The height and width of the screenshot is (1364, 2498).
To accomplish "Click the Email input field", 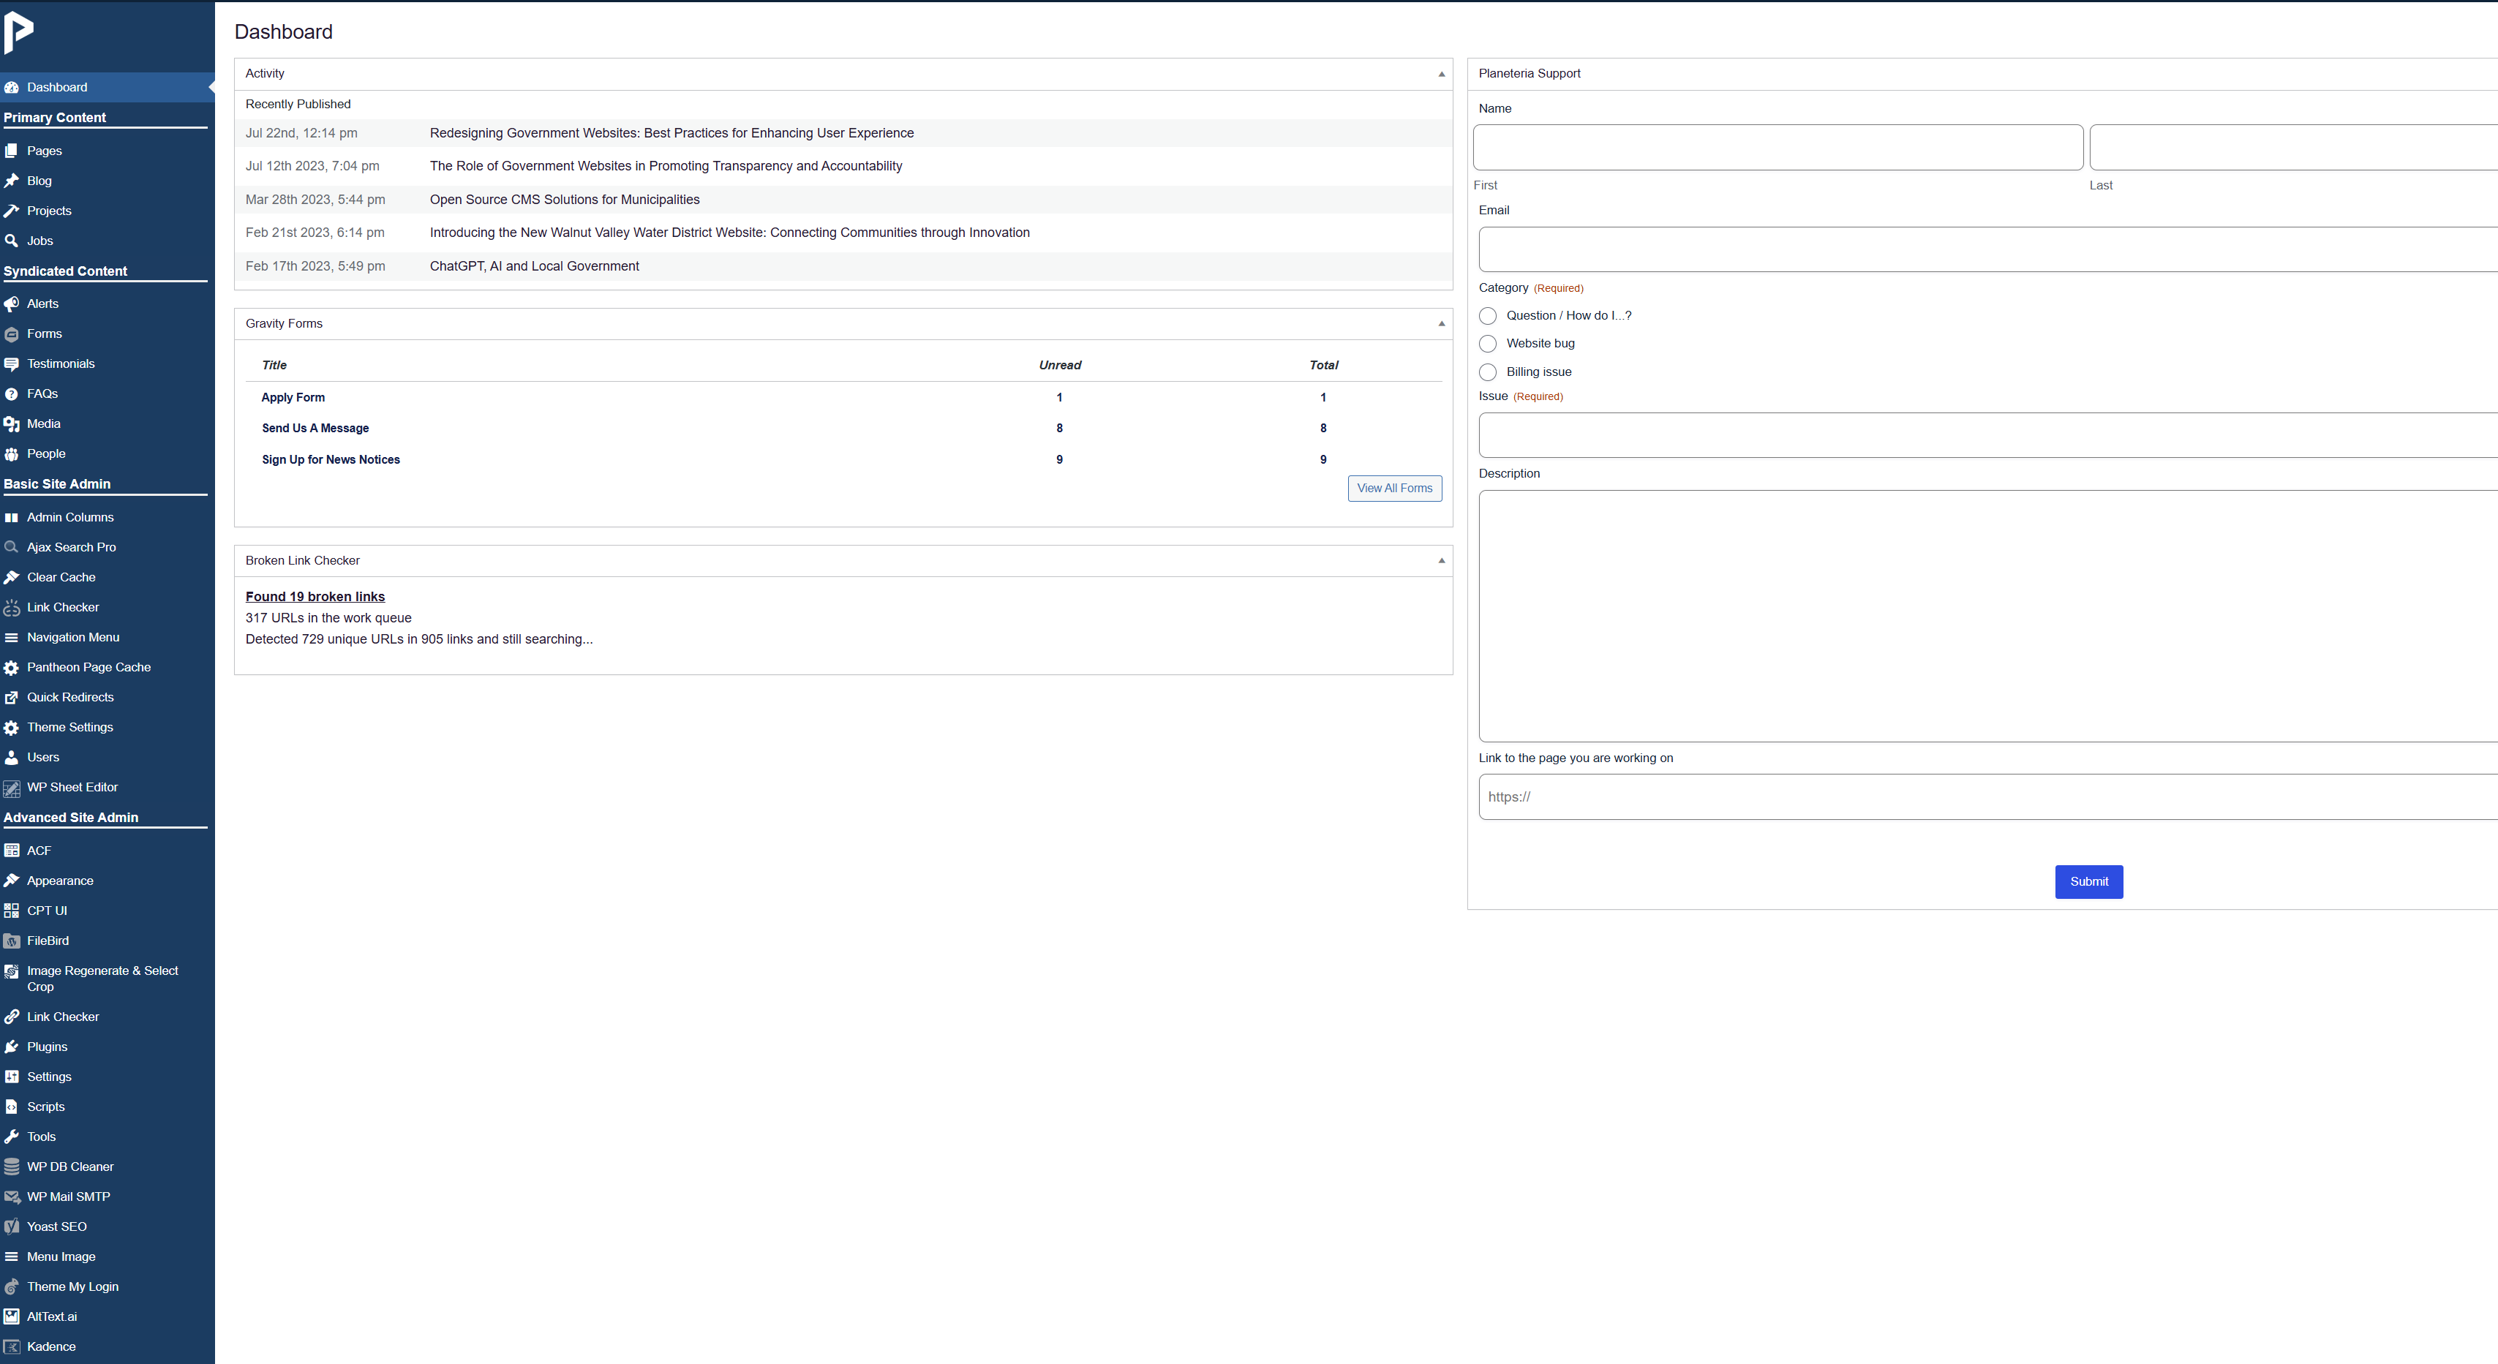I will (1988, 250).
